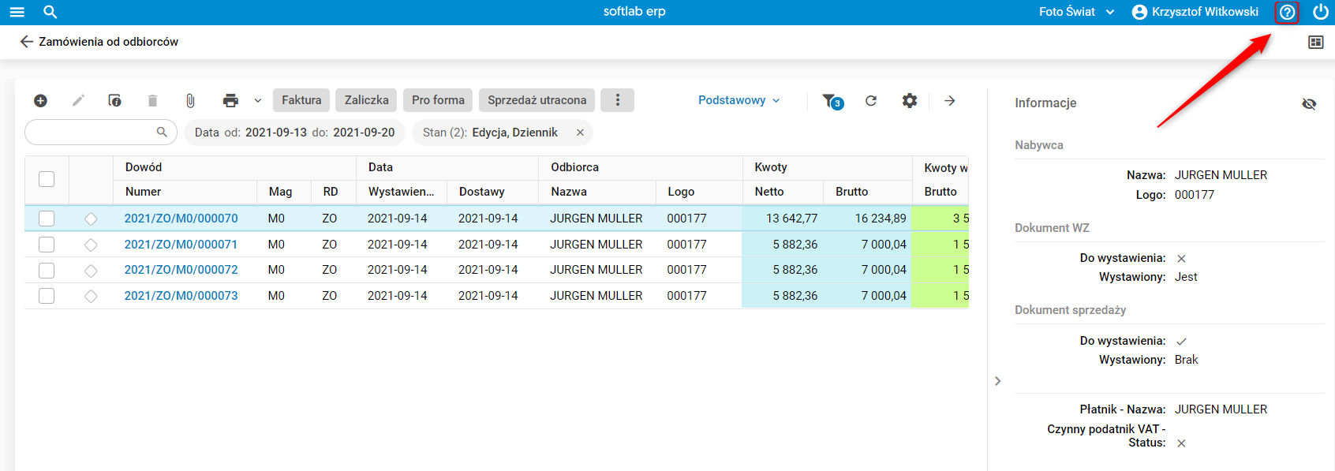Expand the print options arrow
Screen dimensions: 1335x471
click(257, 100)
